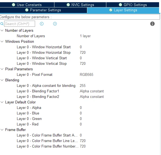Select 'Layer 0 - Blending Factor1' row label
The image size is (161, 155).
click(38, 91)
